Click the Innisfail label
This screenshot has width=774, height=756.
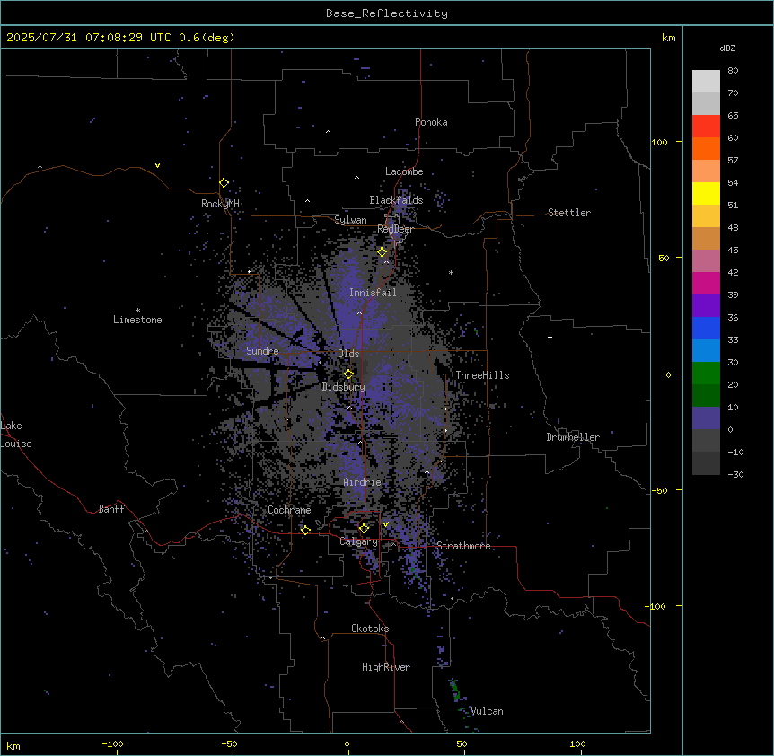pos(373,293)
